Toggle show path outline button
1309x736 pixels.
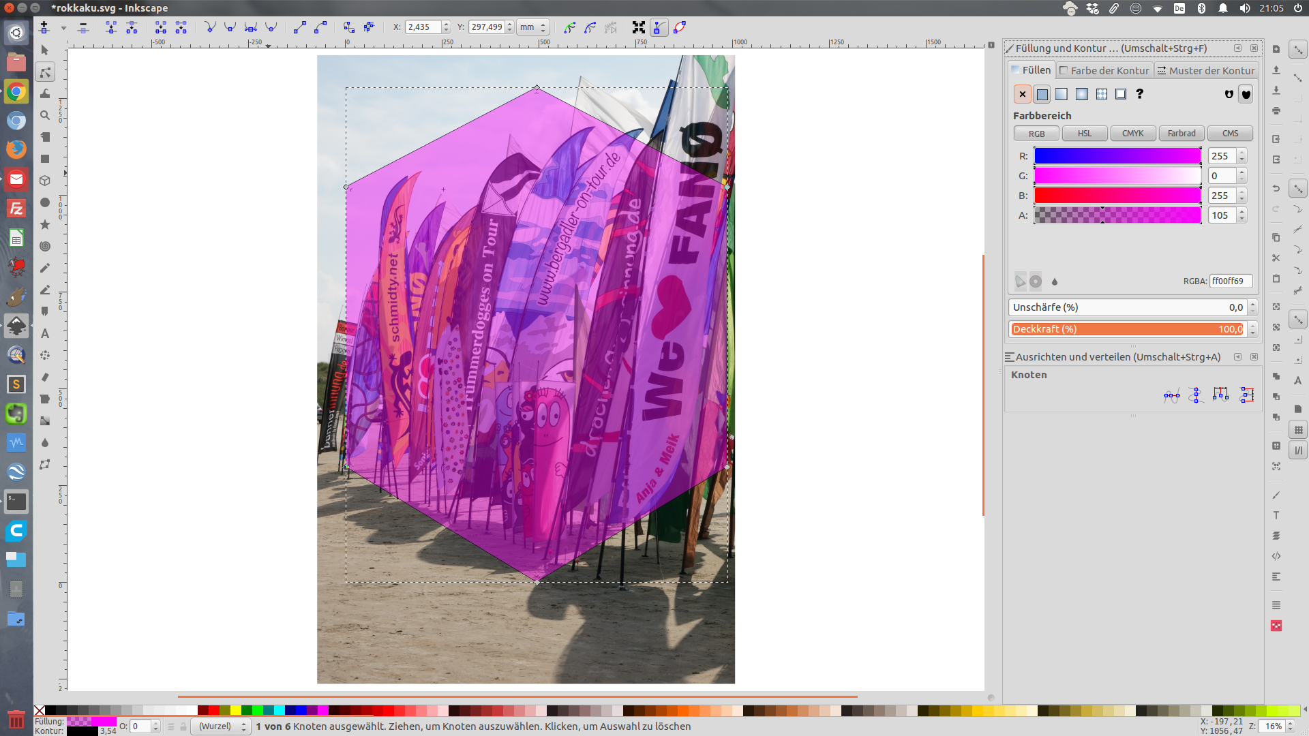coord(680,27)
